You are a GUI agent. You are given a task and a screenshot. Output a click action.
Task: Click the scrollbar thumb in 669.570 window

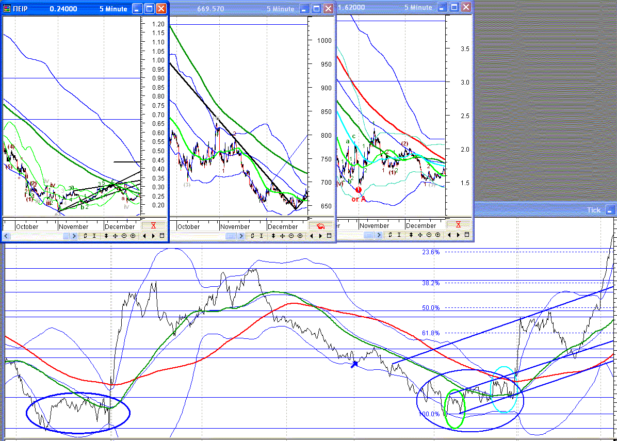[231, 236]
